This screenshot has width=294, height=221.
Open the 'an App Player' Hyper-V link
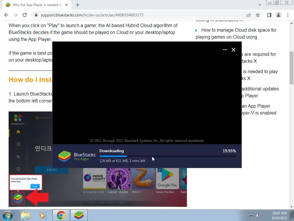click(259, 109)
